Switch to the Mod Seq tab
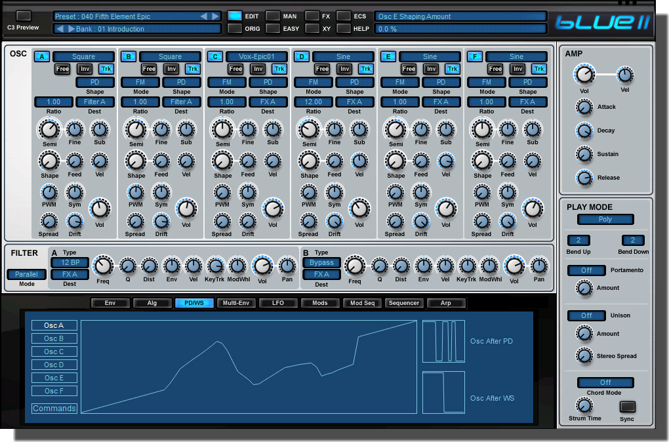The height and width of the screenshot is (442, 669). [362, 303]
